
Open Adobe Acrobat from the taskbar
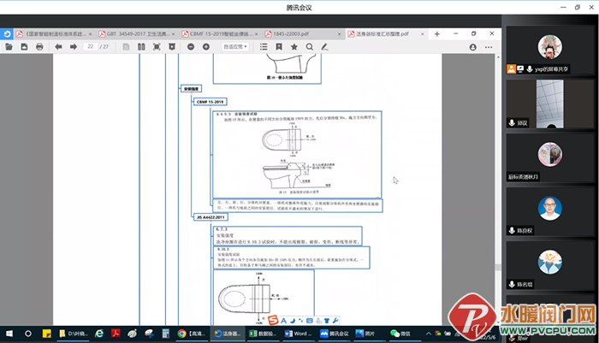(116, 334)
